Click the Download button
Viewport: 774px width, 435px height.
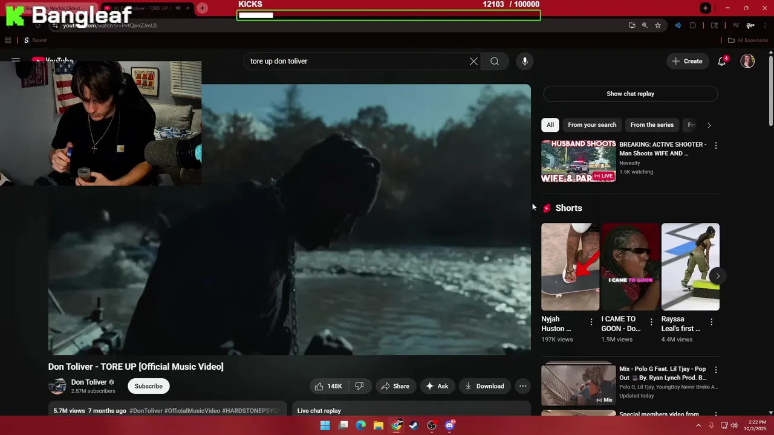[484, 386]
